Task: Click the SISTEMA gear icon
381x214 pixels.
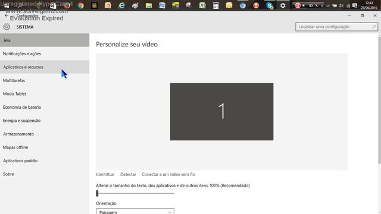Action: pos(7,27)
